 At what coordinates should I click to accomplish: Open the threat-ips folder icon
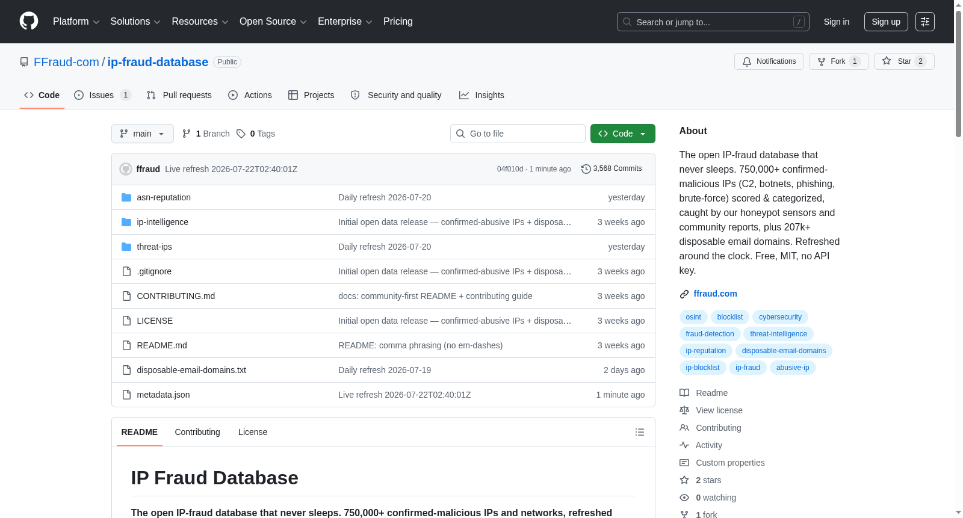coord(126,247)
